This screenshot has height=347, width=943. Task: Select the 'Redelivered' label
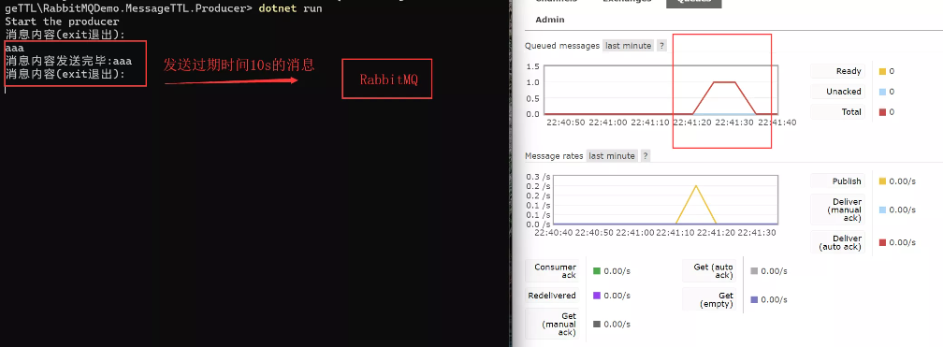(552, 296)
